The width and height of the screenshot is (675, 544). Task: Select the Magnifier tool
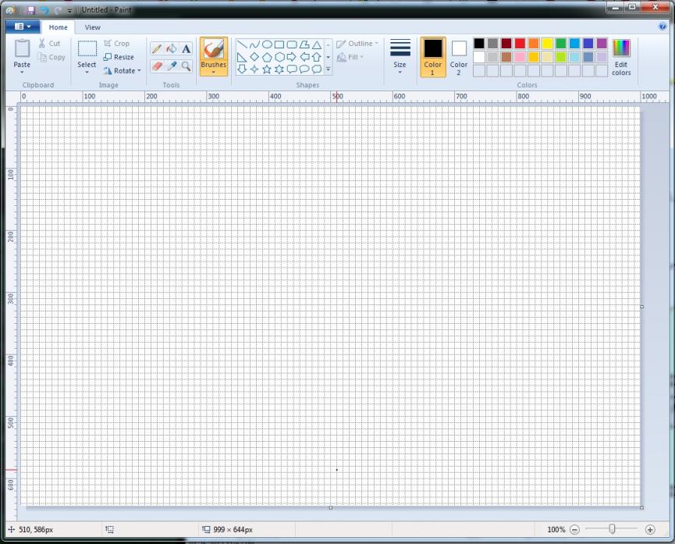tap(186, 66)
